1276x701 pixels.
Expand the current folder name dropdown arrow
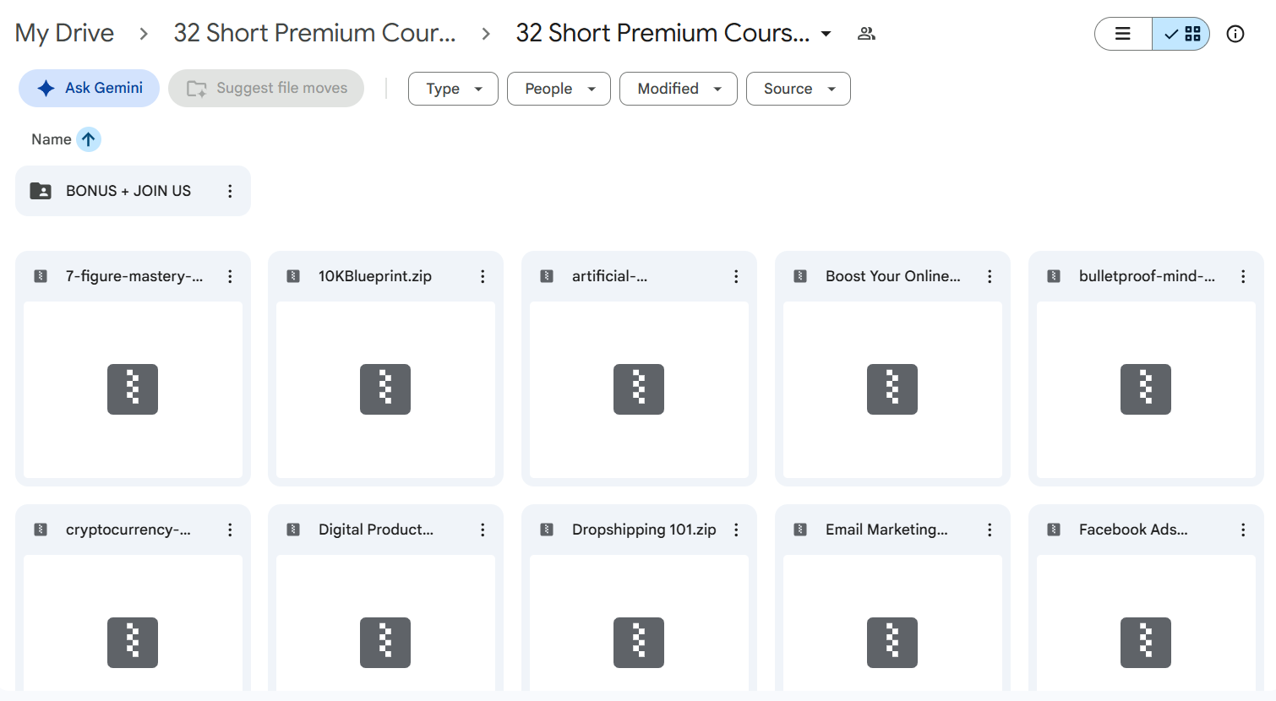click(x=826, y=34)
